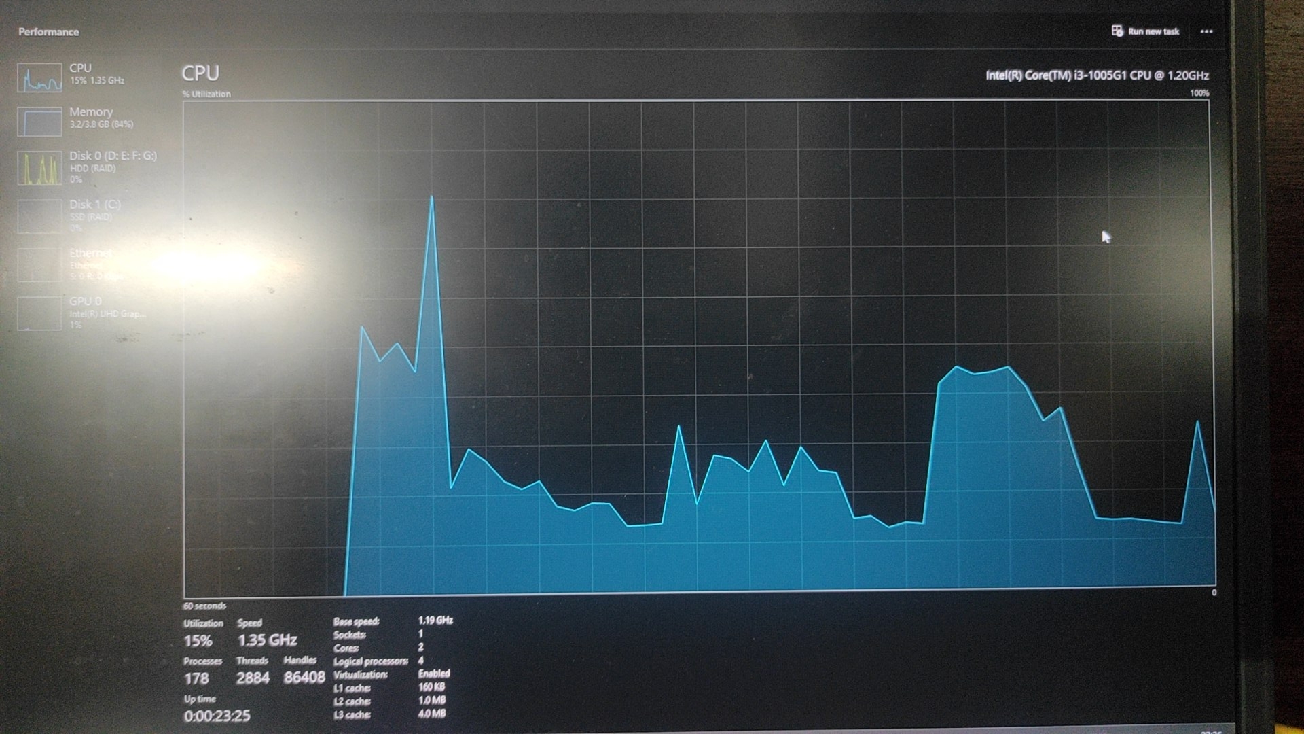Switch to Disk 0 (D: E: F: G:) entry
This screenshot has width=1304, height=734.
pyautogui.click(x=113, y=156)
